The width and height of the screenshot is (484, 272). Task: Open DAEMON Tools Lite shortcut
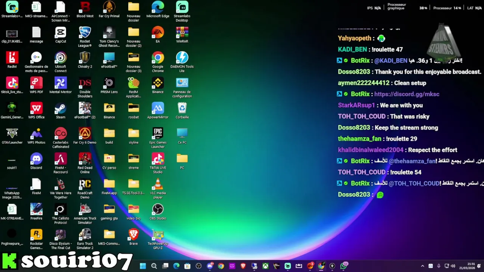182,62
